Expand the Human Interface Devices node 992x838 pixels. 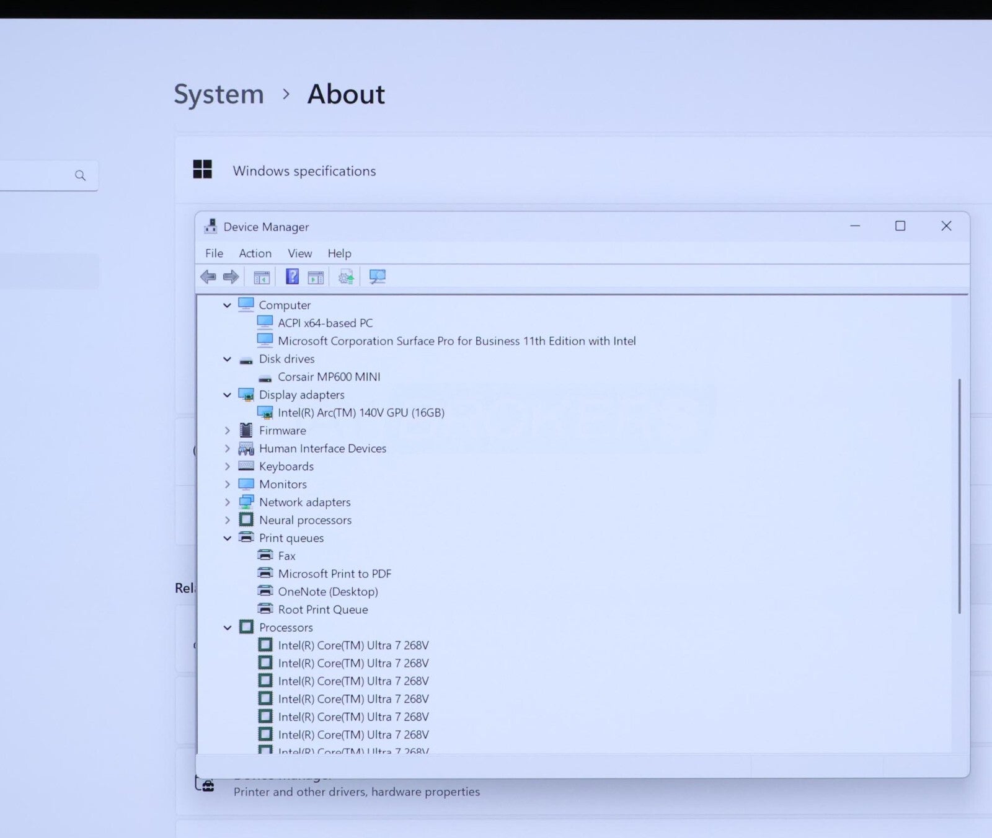pos(227,448)
